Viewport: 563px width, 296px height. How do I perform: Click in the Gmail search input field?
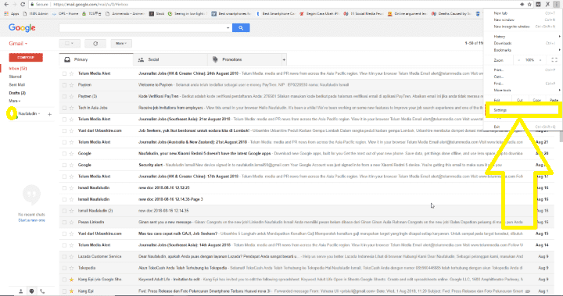coord(142,27)
